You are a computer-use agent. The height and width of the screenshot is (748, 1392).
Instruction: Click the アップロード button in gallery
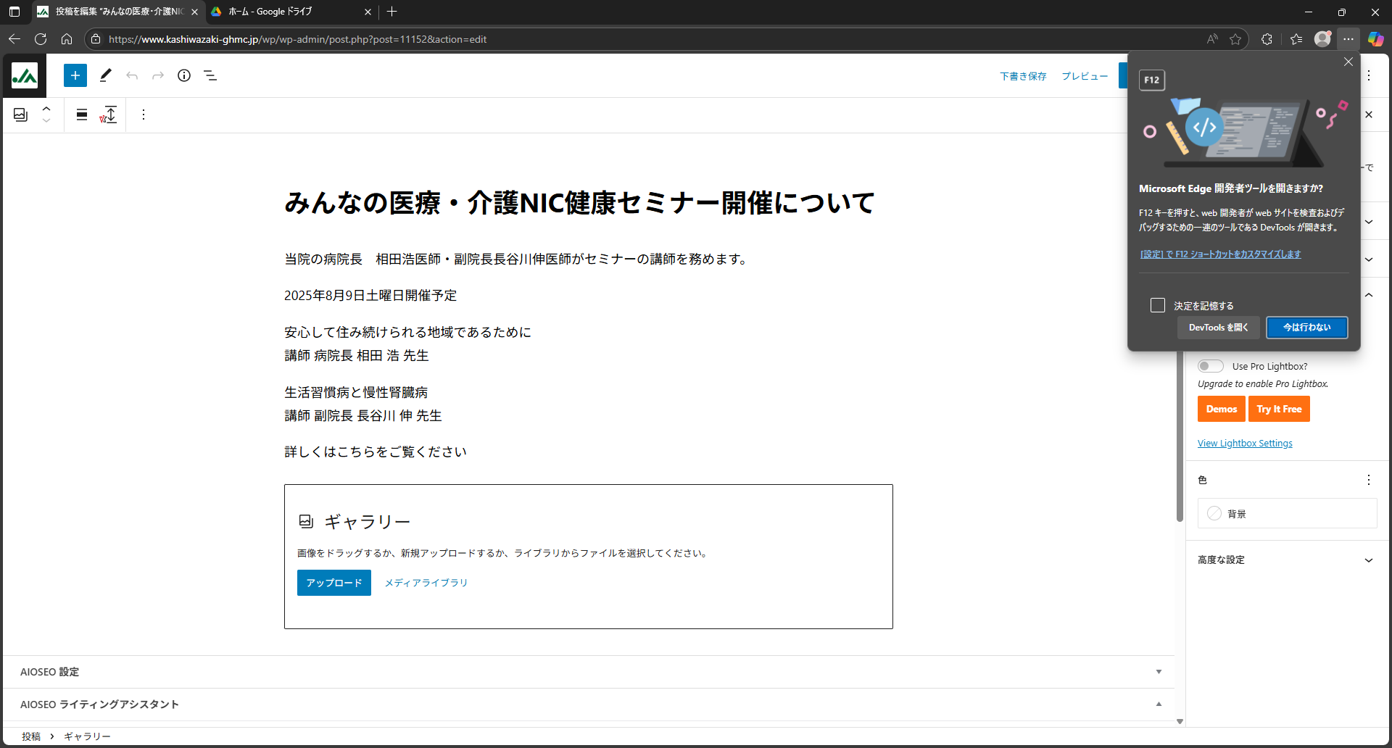coord(333,583)
